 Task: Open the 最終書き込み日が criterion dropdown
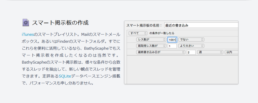[161, 52]
